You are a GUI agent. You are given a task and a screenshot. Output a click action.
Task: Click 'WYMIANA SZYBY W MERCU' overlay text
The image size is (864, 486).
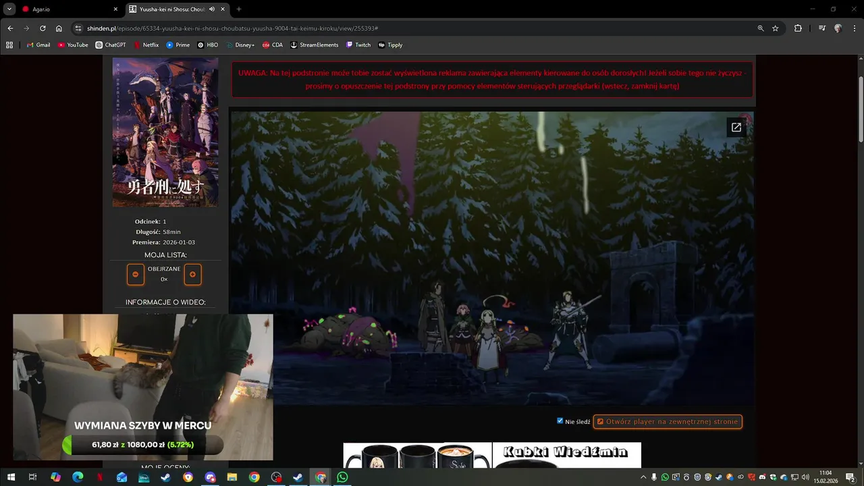click(142, 426)
